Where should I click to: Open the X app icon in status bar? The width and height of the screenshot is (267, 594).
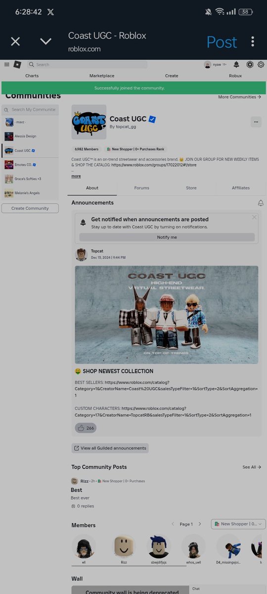[50, 11]
